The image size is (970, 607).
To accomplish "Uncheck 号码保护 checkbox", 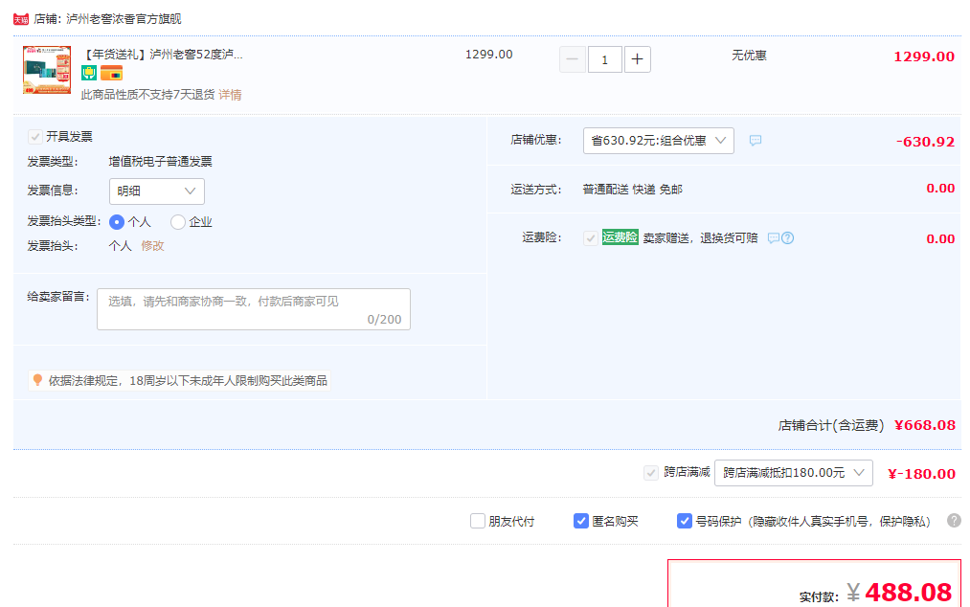I will point(685,521).
